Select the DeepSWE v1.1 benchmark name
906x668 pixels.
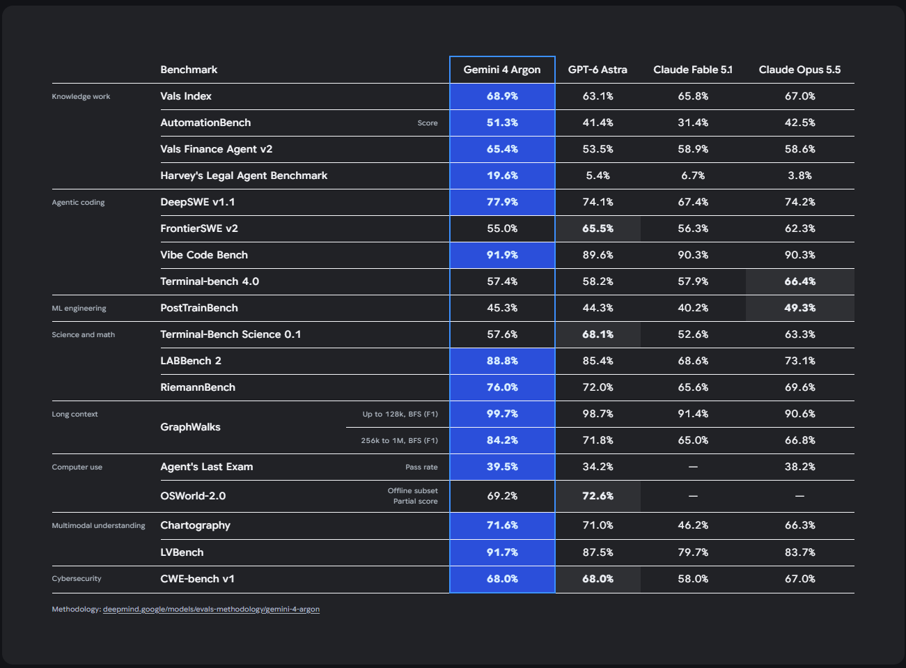pos(198,202)
